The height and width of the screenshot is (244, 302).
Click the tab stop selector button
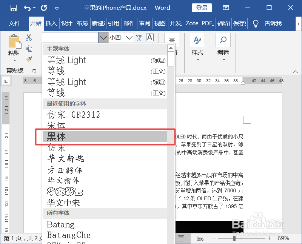coord(6,81)
